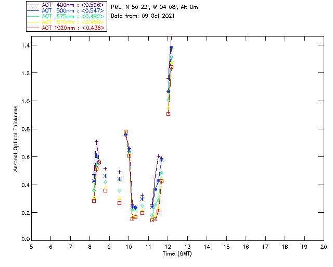Click the 0.4 tick label on y-axis
This screenshot has width=333, height=267.
coord(24,185)
